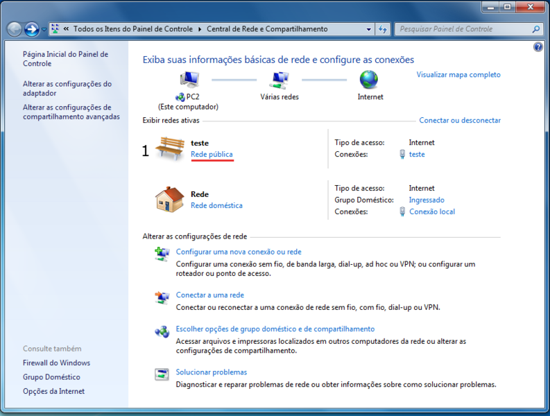
Task: Click the house icon for Rede network
Action: coord(170,199)
